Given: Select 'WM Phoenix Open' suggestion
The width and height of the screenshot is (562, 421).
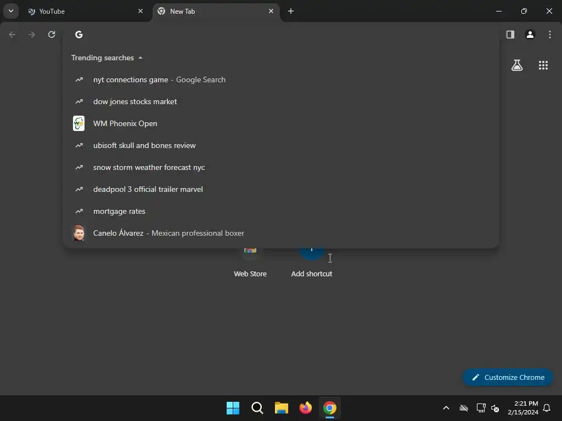Looking at the screenshot, I should 281,123.
